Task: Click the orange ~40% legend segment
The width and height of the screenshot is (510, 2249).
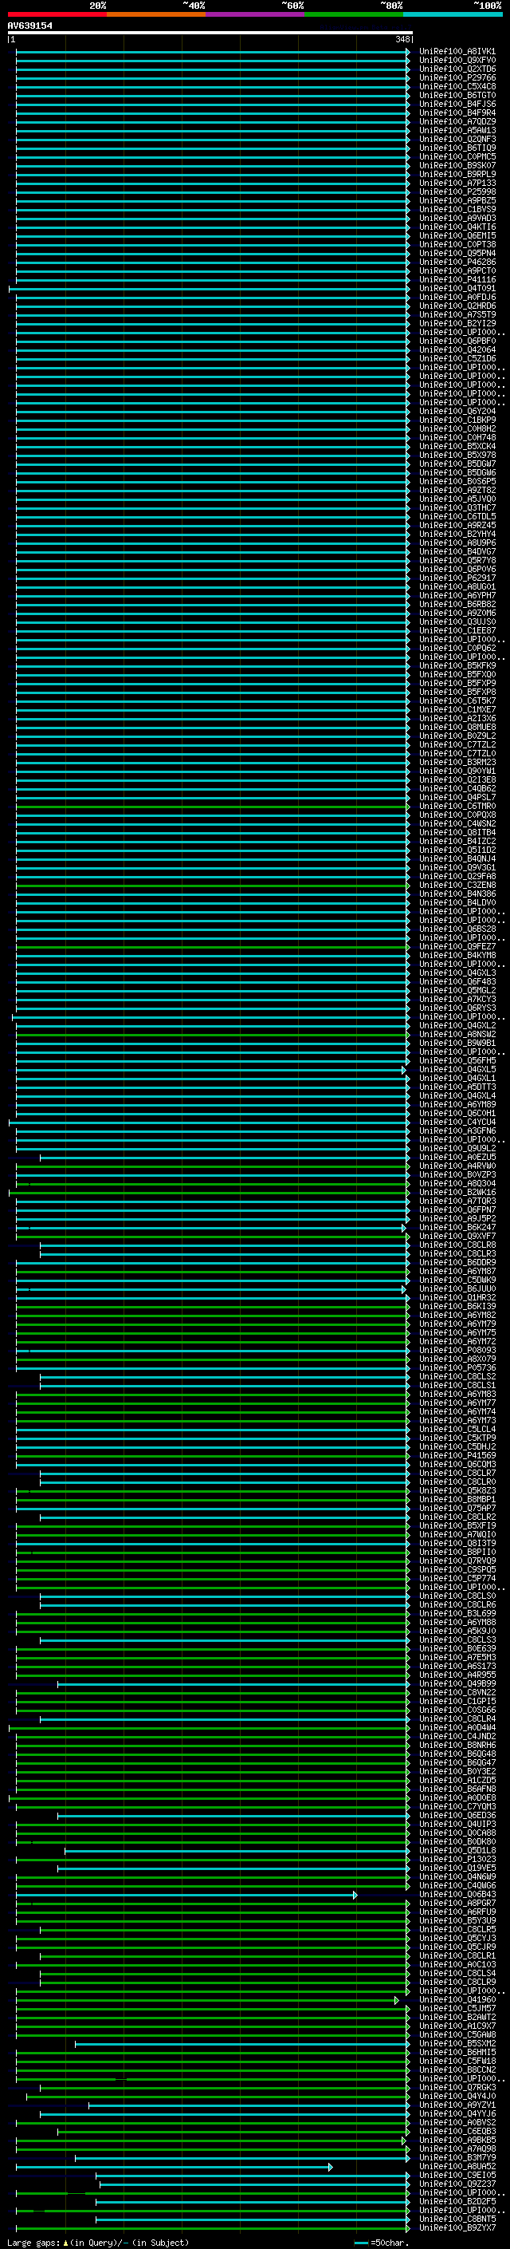Action: pyautogui.click(x=155, y=14)
